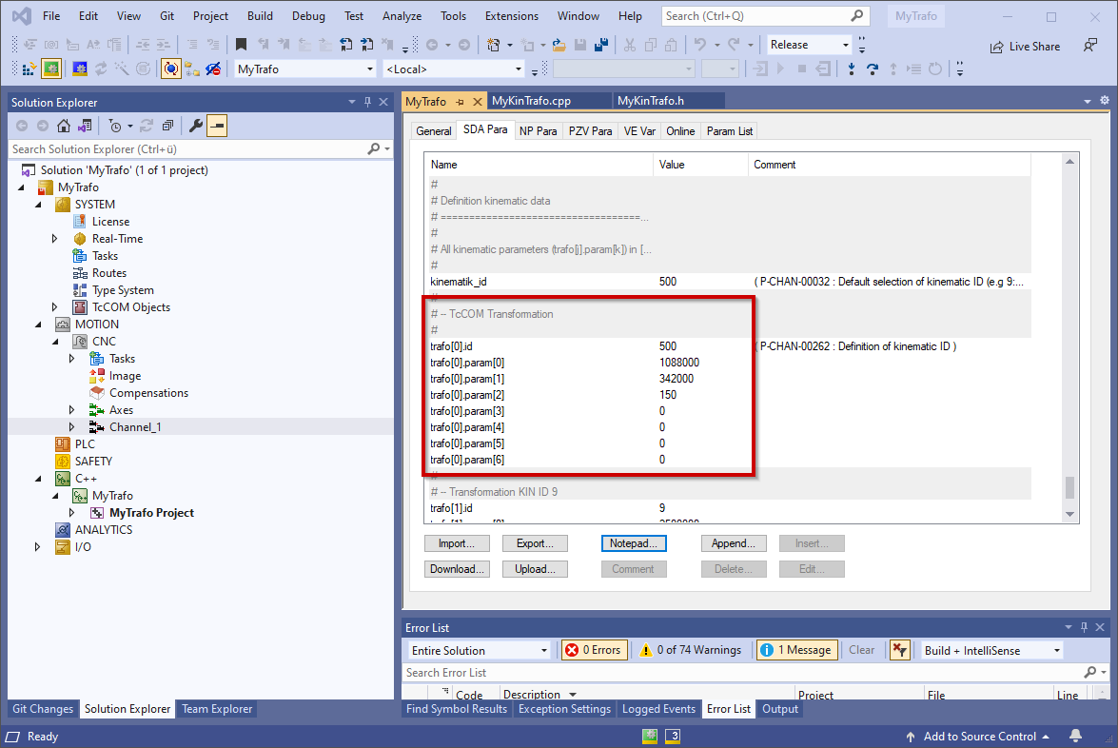
Task: Click the Undo arrow icon
Action: pyautogui.click(x=700, y=45)
